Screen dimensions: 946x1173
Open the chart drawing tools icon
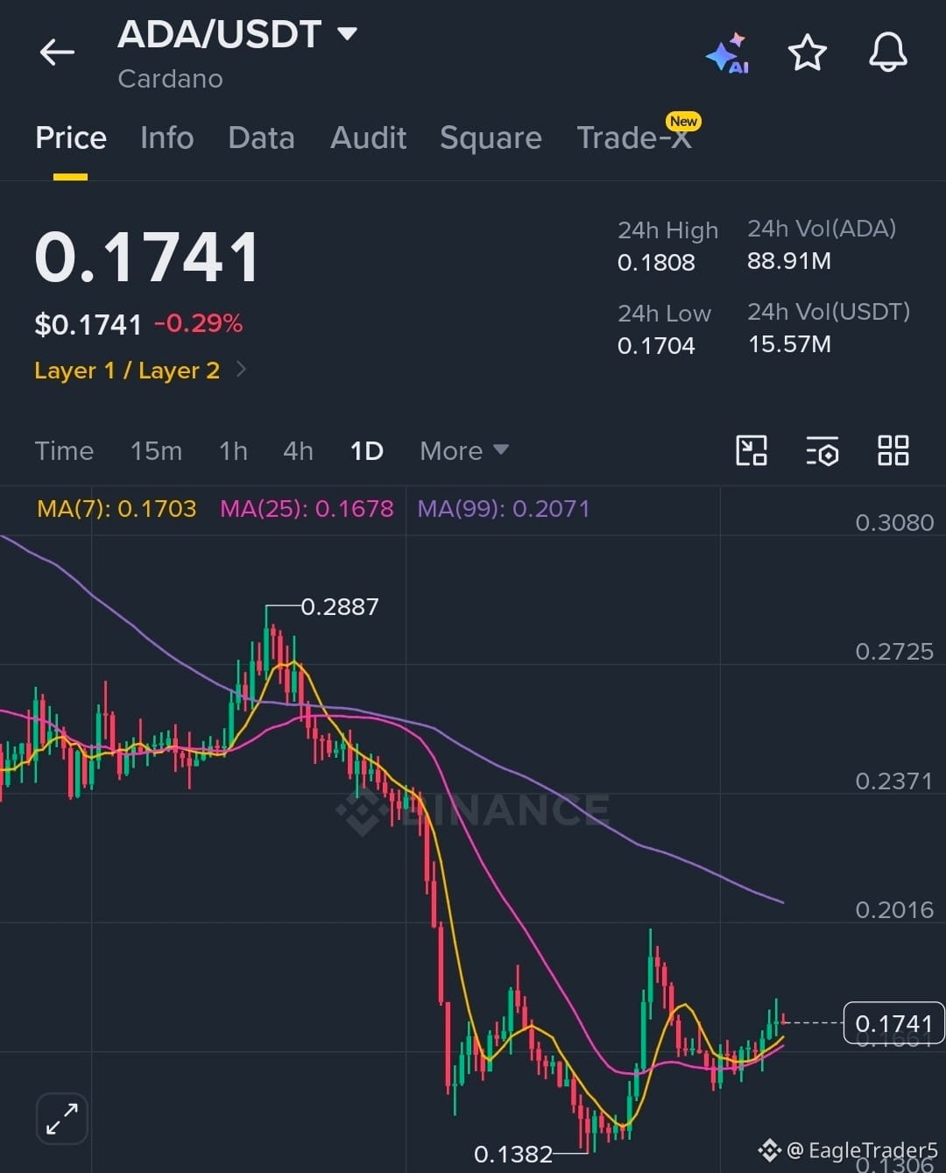[752, 450]
